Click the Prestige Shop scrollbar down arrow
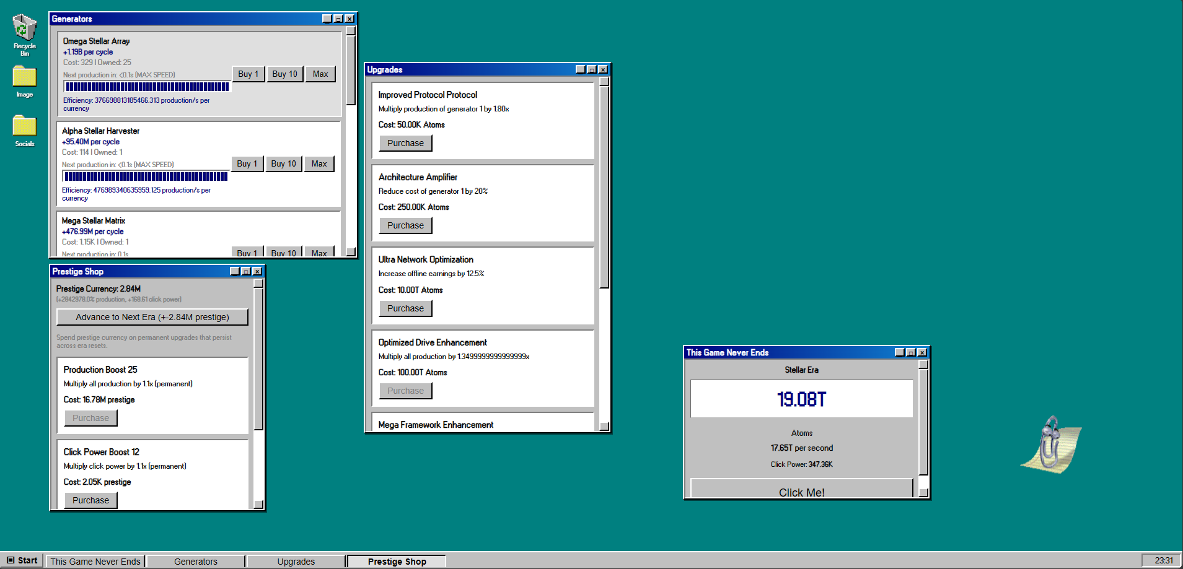Viewport: 1183px width, 569px height. click(258, 504)
